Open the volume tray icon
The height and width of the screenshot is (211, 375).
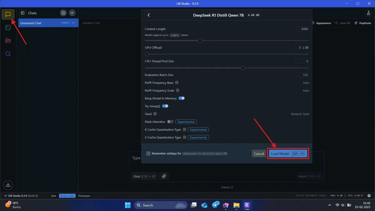click(343, 205)
